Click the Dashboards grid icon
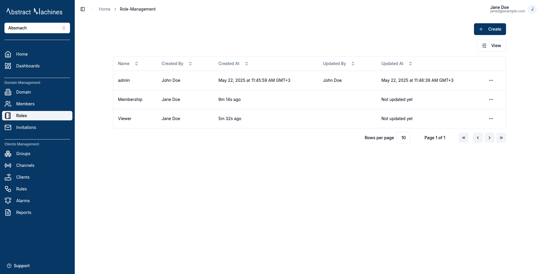 pyautogui.click(x=8, y=66)
